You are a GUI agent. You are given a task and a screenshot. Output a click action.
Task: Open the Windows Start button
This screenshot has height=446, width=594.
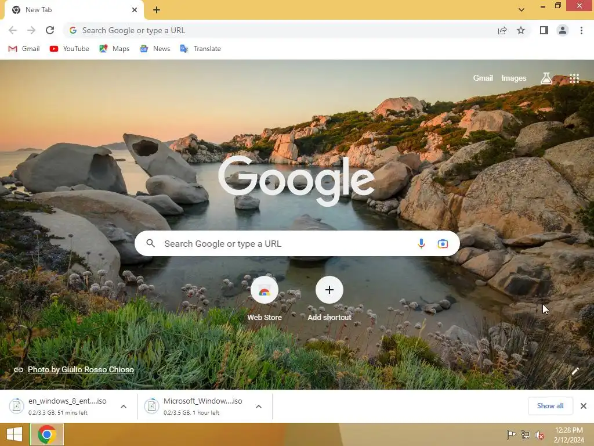[x=15, y=434]
